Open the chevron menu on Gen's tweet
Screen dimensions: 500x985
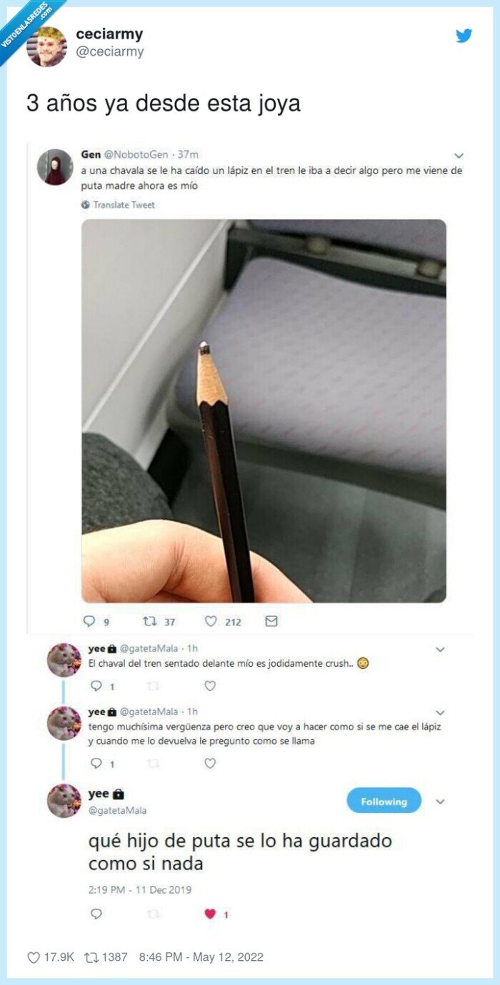click(x=459, y=155)
